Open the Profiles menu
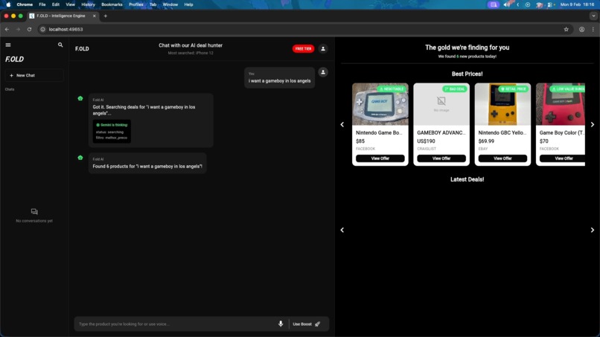 135,4
